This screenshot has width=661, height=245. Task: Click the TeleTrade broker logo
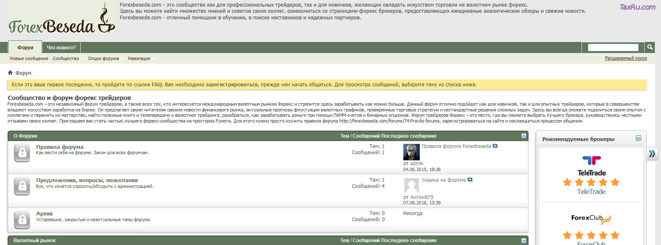[x=591, y=166]
